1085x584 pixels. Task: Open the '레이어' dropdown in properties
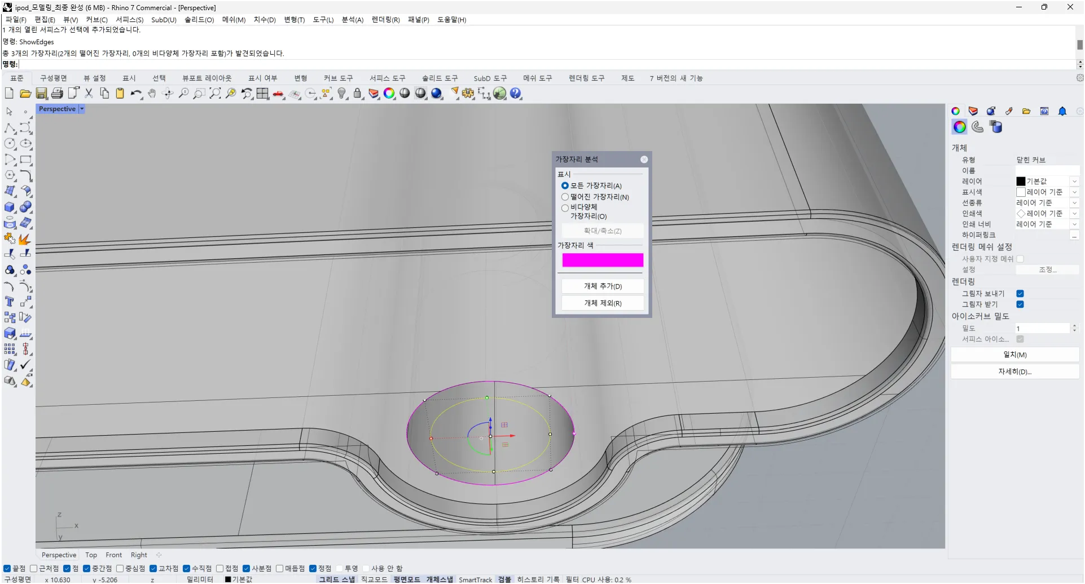pyautogui.click(x=1074, y=182)
